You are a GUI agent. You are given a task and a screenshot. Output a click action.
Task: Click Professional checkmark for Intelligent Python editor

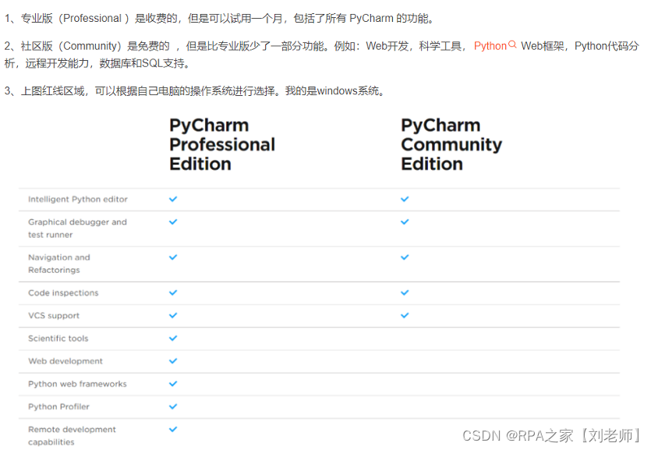coord(173,199)
